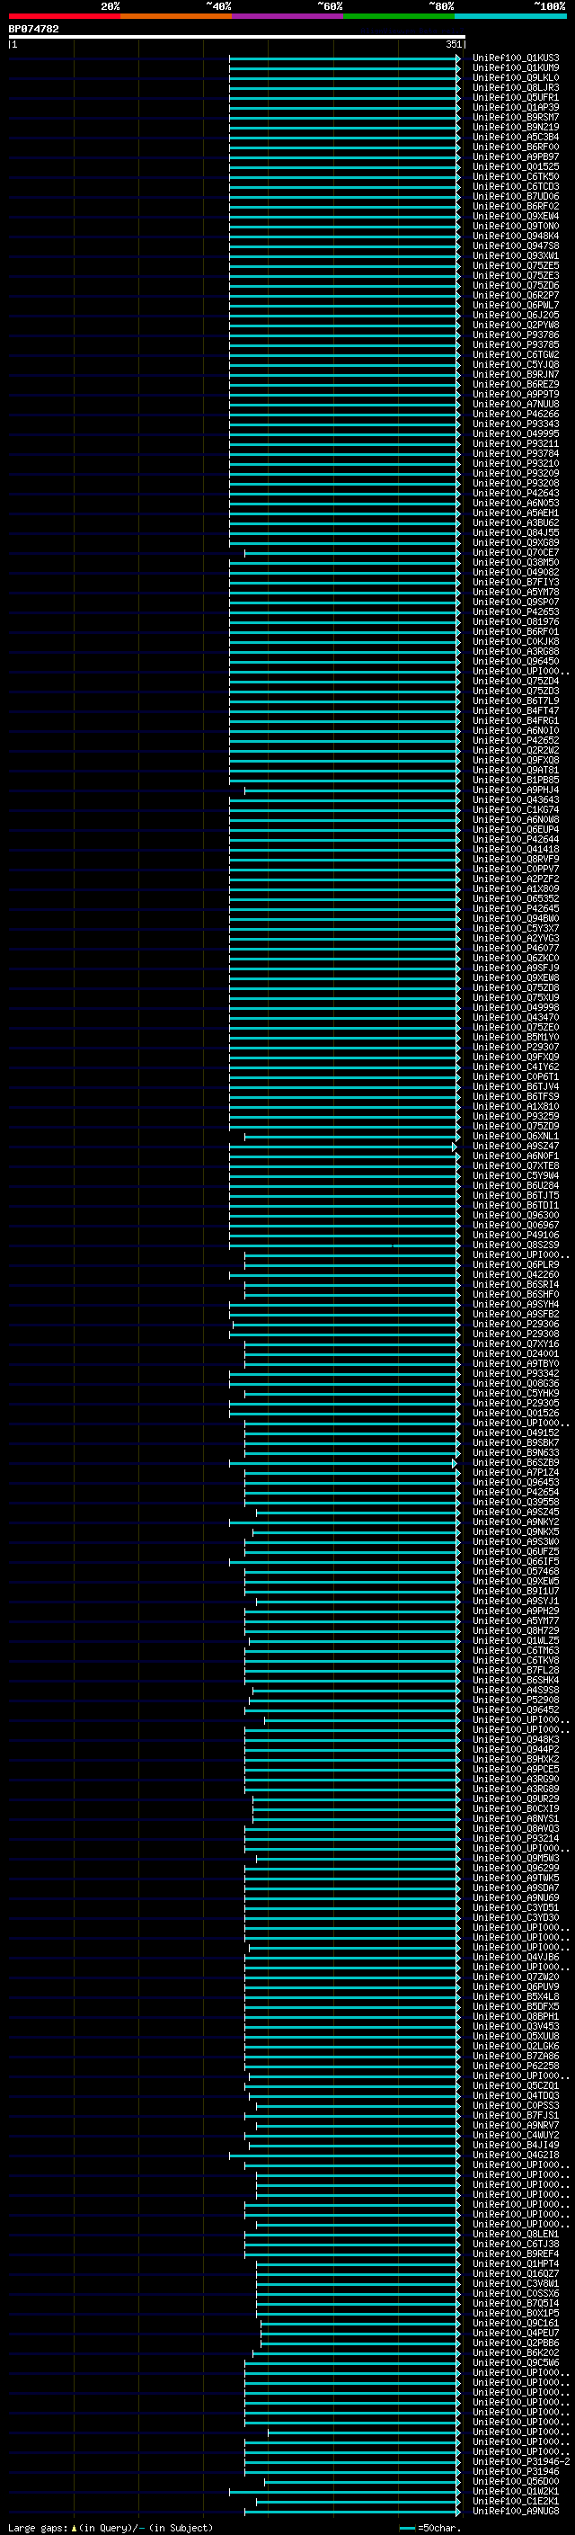Click the white query sequence bar
Screen dimensions: 575x2535
[x=237, y=38]
